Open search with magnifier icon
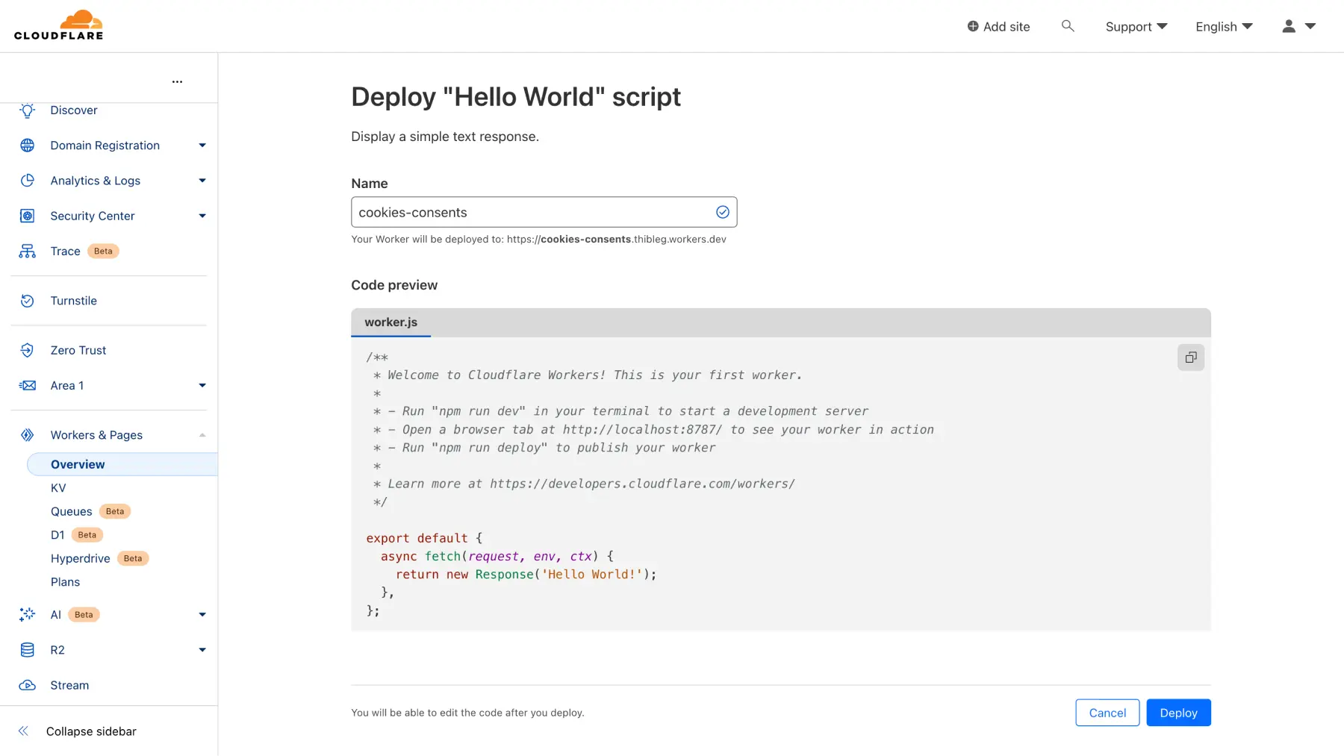The image size is (1344, 756). (x=1068, y=26)
